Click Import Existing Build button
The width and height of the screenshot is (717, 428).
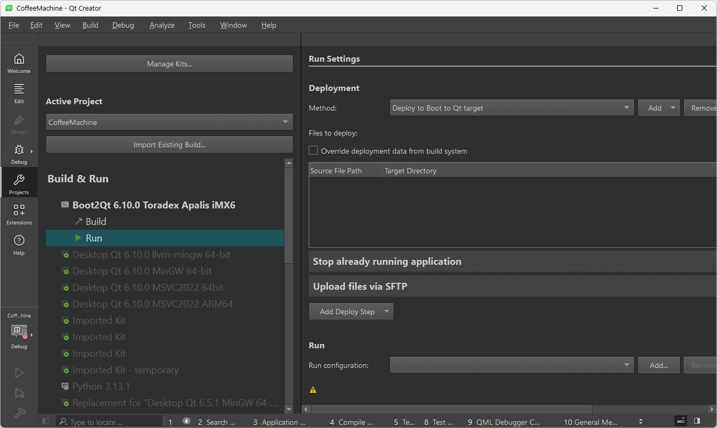(x=169, y=144)
